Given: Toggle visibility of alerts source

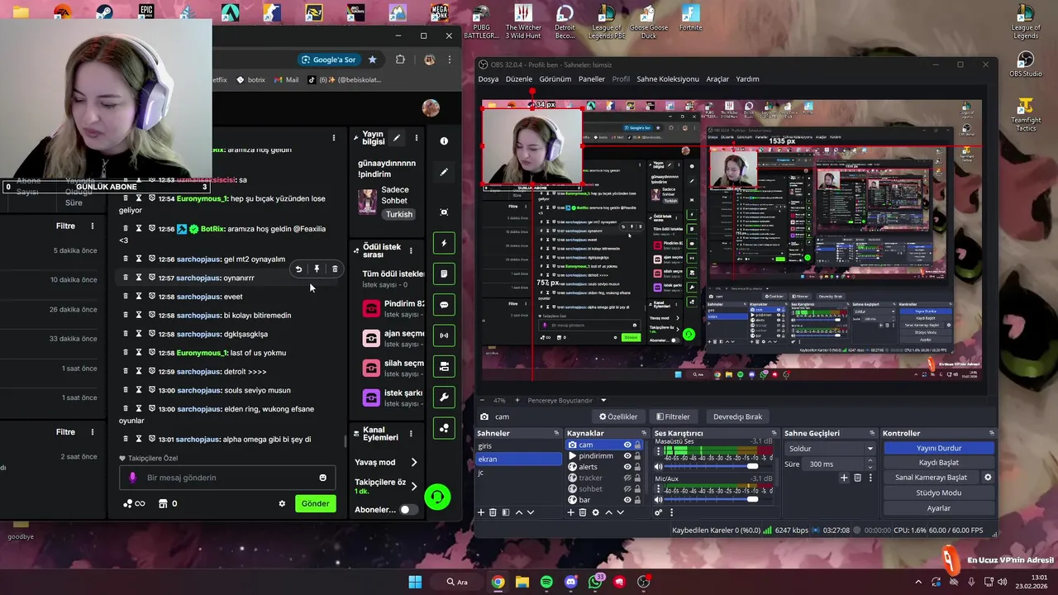Looking at the screenshot, I should [x=627, y=467].
